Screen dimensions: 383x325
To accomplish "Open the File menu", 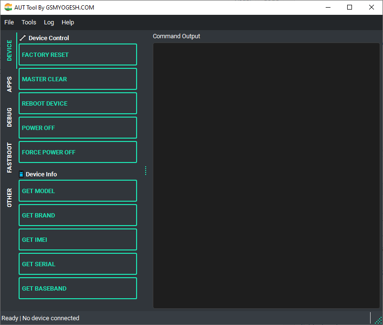I will tap(9, 22).
